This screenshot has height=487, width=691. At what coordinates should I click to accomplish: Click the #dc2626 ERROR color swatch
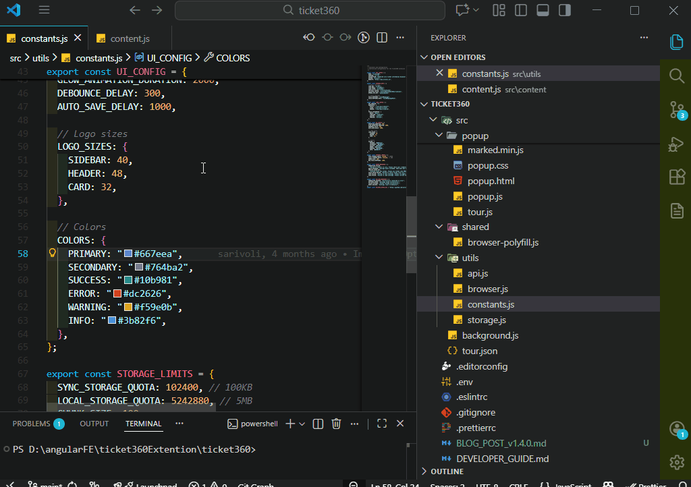(x=117, y=293)
